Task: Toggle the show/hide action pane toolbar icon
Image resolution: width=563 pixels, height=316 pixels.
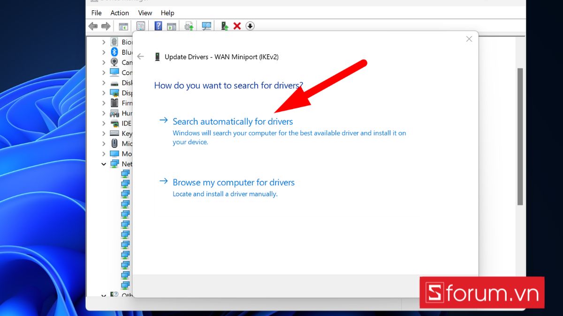Action: pyautogui.click(x=171, y=26)
